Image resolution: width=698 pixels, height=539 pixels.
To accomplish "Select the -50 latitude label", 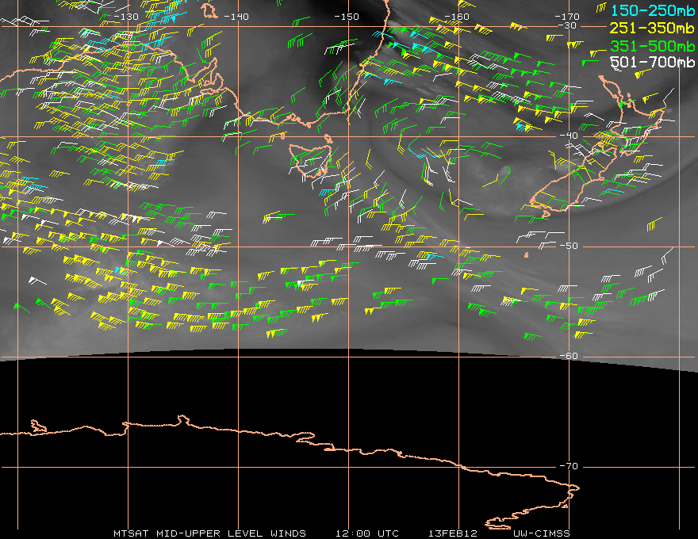I will click(x=569, y=246).
